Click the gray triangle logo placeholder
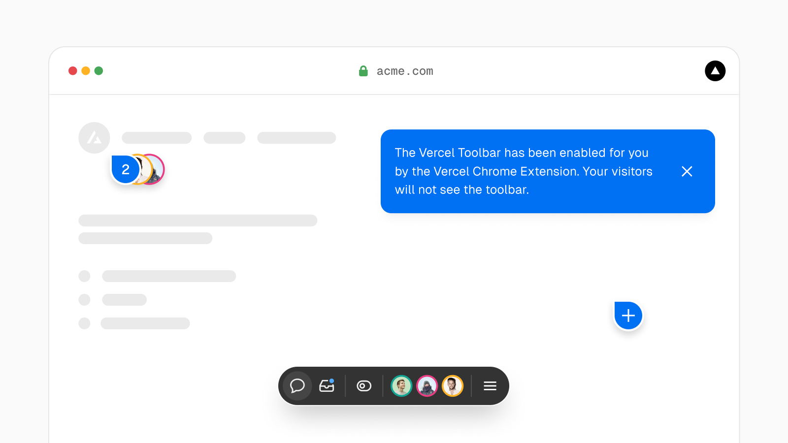The height and width of the screenshot is (443, 788). click(x=94, y=138)
